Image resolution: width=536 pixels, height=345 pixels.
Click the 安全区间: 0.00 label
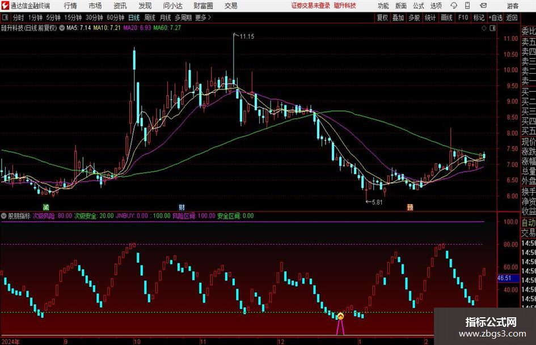coord(235,216)
